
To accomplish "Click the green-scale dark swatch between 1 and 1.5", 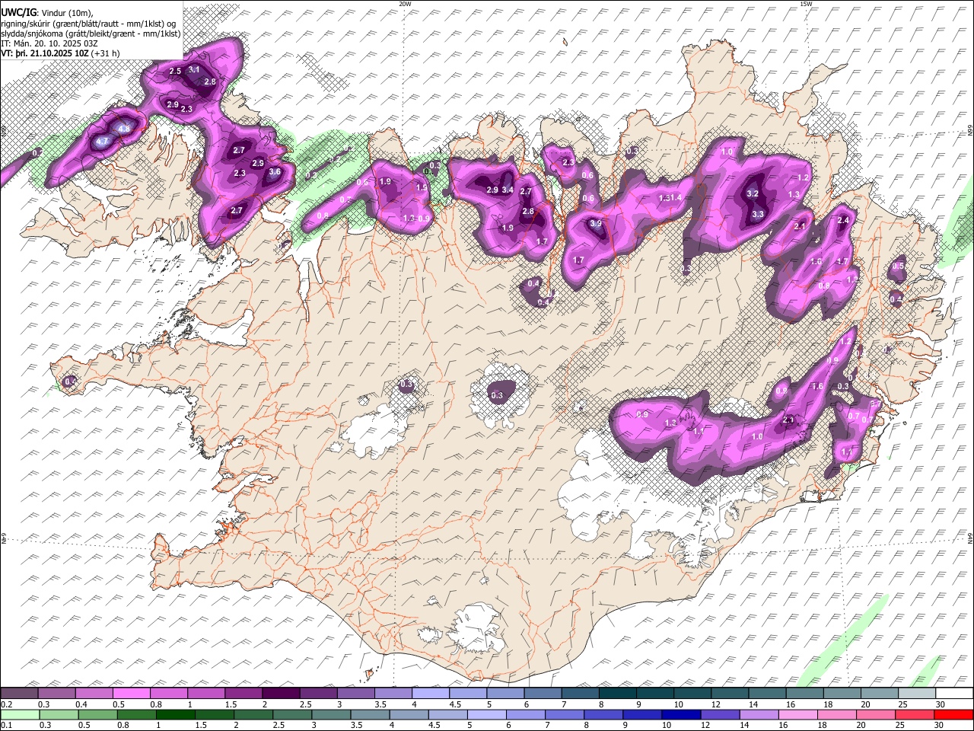I will 175,714.
